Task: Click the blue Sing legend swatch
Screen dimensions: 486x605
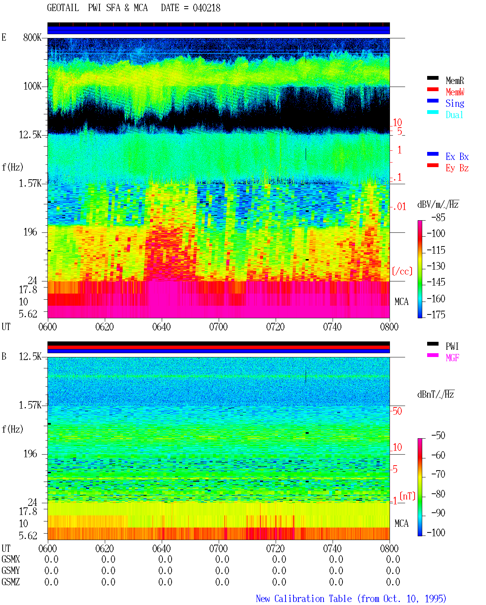Action: pos(433,101)
